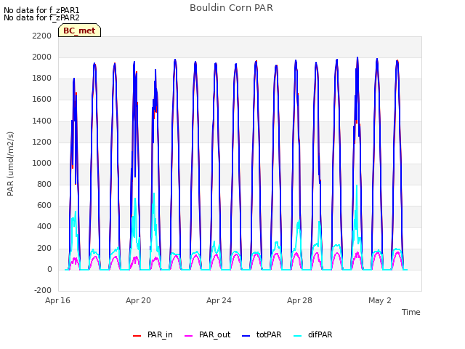Click the 600 y-axis tick label
Screen dimensions: 465x349
coord(44,205)
